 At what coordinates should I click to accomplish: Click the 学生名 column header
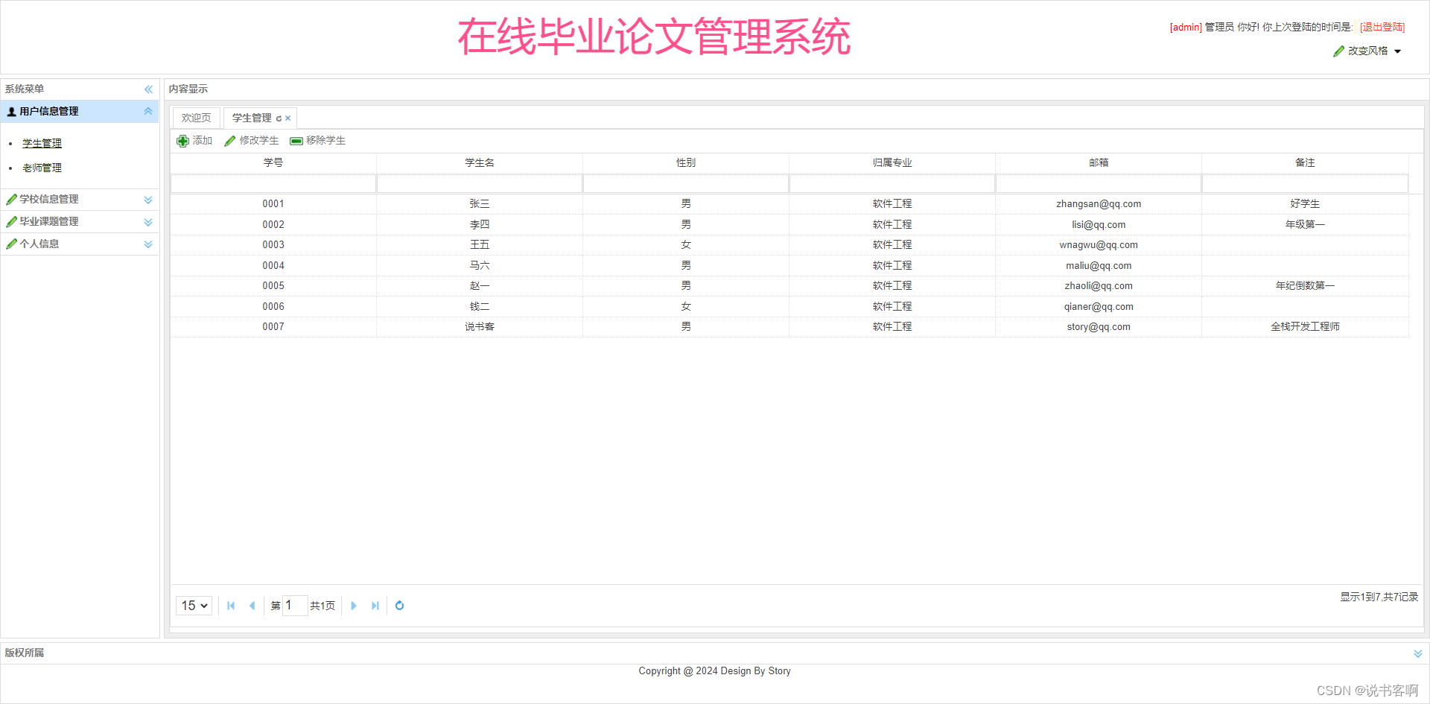point(480,163)
